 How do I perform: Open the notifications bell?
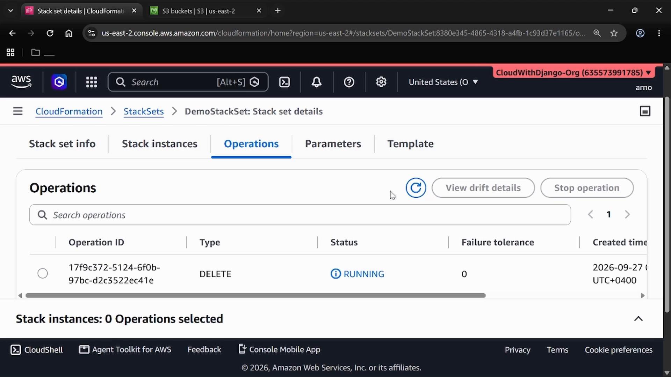[317, 82]
